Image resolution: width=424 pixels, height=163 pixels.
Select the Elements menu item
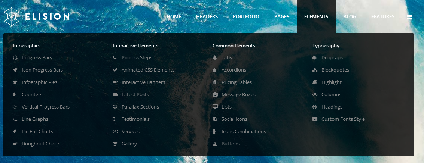click(316, 17)
